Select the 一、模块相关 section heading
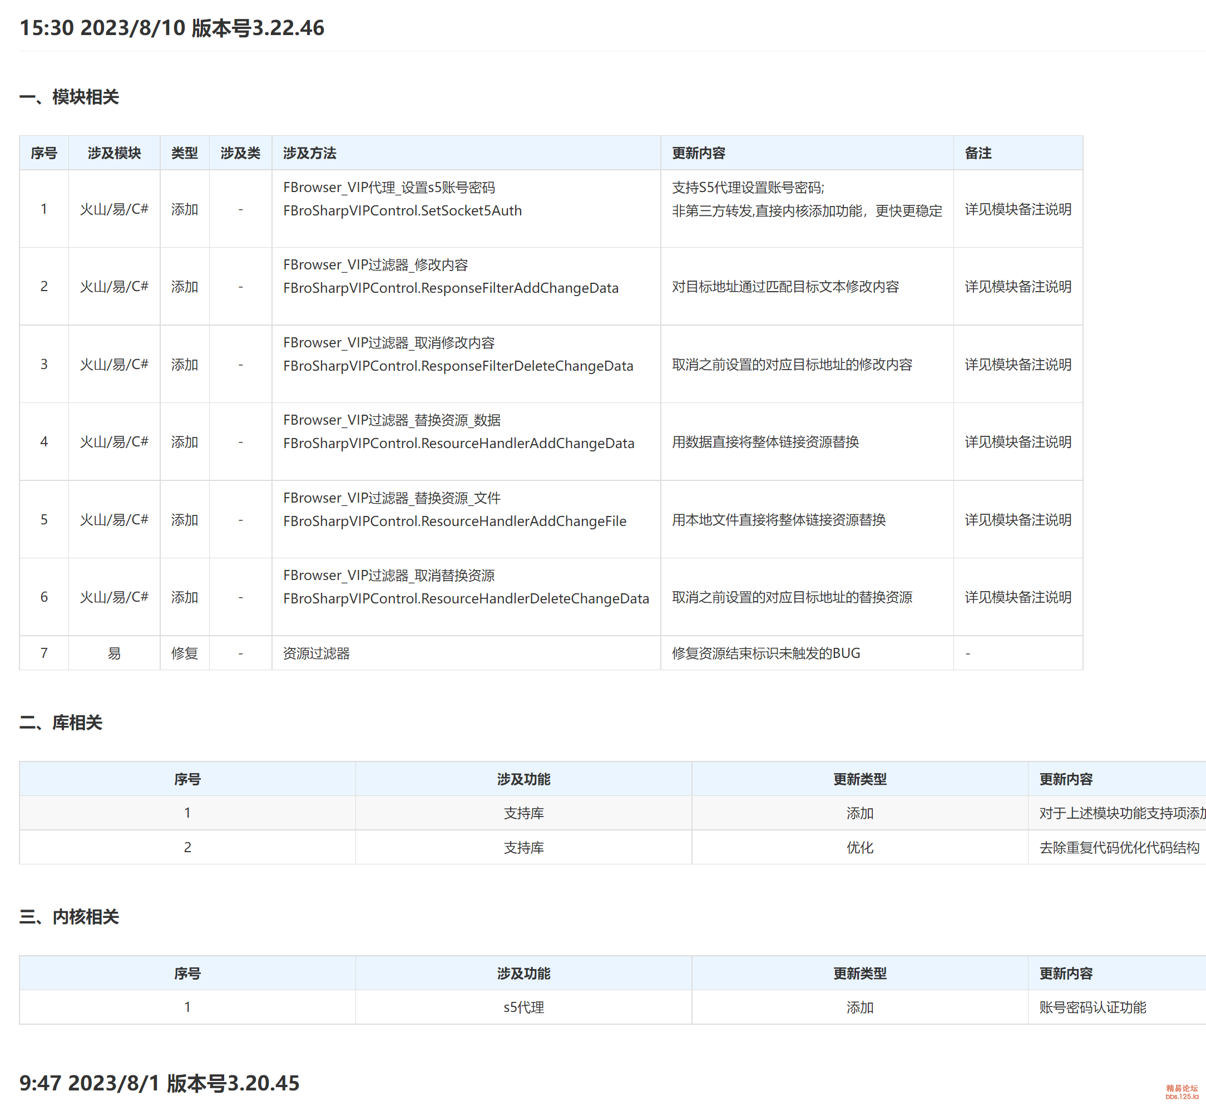This screenshot has height=1106, width=1206. (x=70, y=97)
